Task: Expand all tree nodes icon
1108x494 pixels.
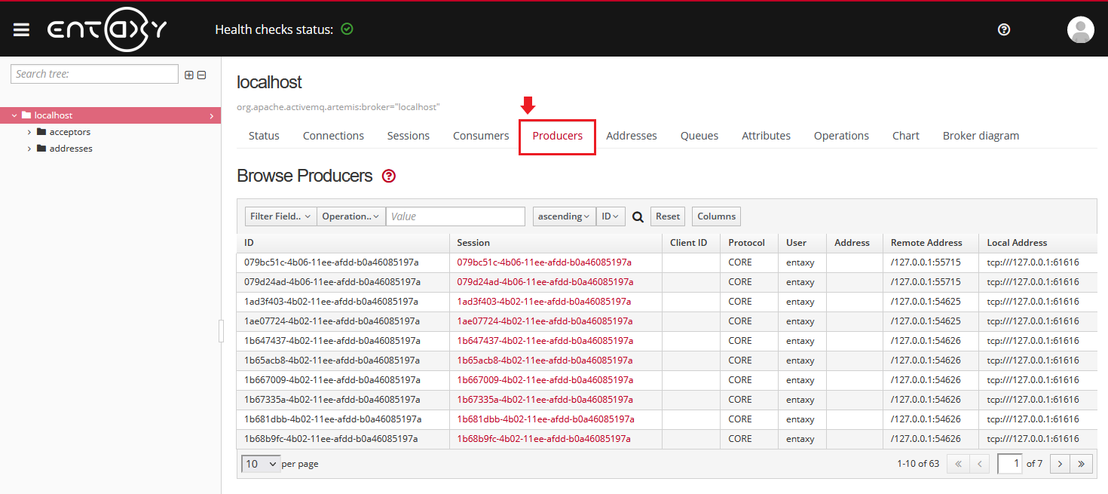Action: pyautogui.click(x=189, y=75)
